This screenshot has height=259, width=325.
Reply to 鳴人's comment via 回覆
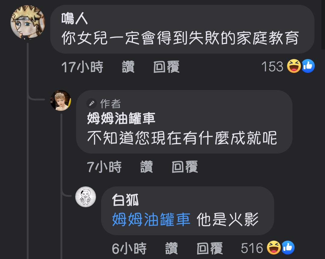pos(166,67)
